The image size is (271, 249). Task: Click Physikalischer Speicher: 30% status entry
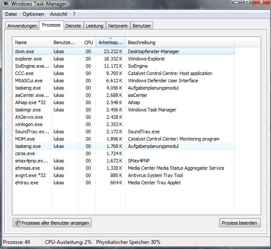tap(128, 242)
